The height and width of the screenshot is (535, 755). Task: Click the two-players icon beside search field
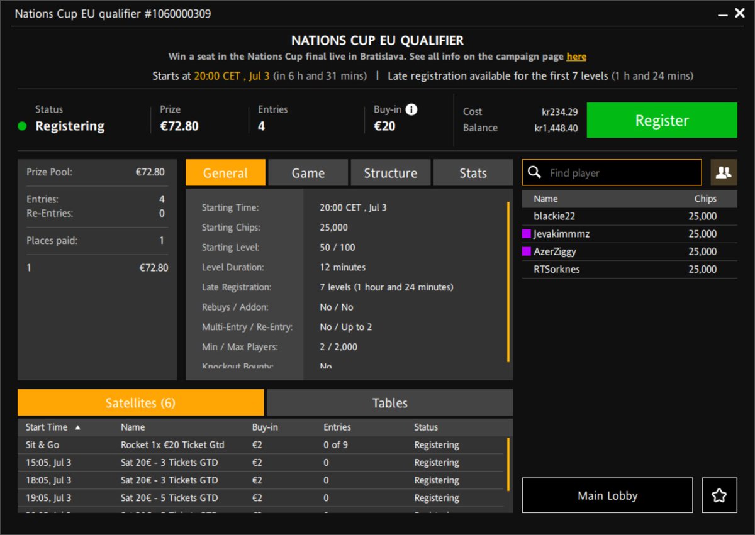click(723, 172)
